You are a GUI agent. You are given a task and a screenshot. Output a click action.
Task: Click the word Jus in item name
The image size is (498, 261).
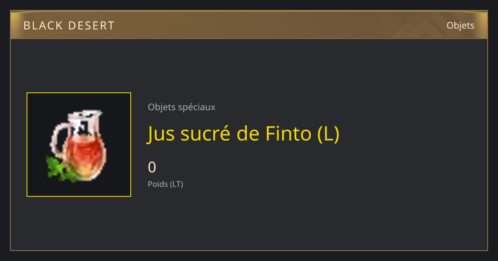(x=159, y=134)
